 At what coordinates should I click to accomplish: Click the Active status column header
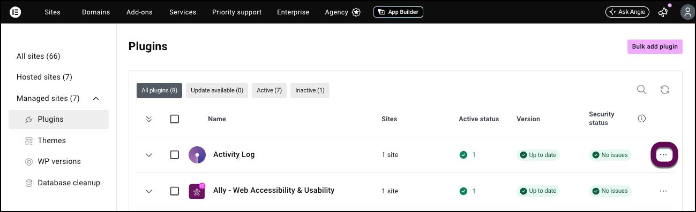(x=479, y=119)
